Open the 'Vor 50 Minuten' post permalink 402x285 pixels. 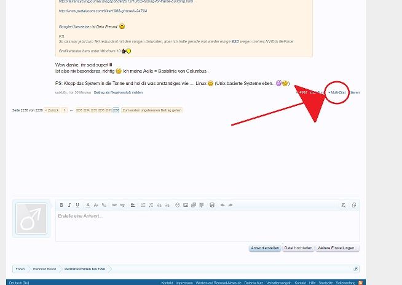click(80, 92)
